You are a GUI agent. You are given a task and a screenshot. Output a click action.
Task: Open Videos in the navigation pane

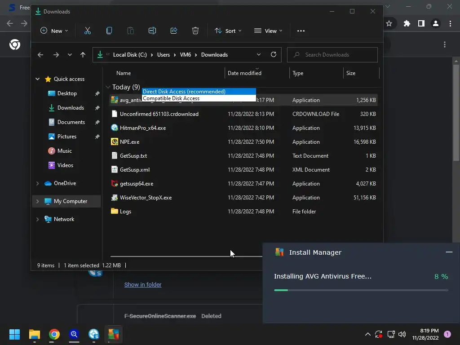(x=65, y=165)
